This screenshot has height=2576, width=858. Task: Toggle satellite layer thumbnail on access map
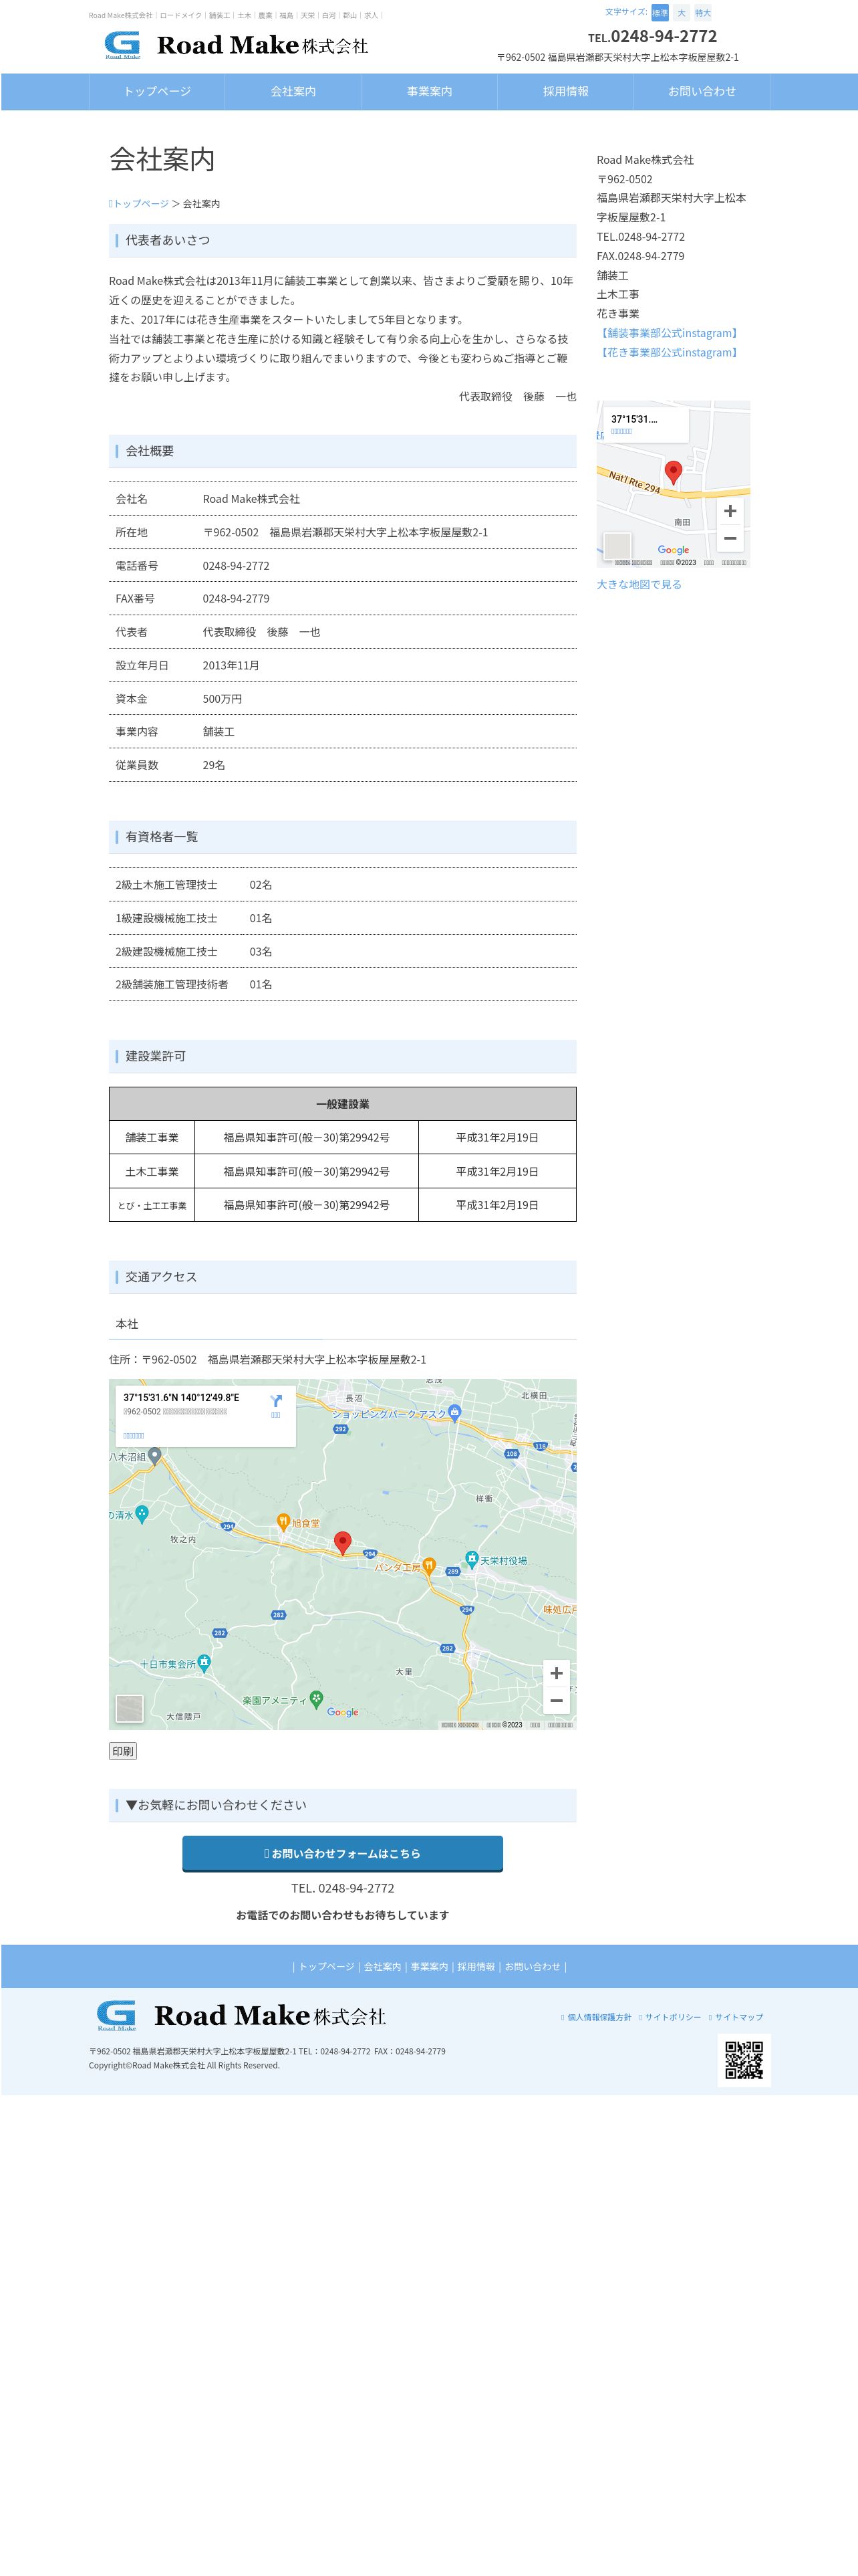click(130, 1708)
